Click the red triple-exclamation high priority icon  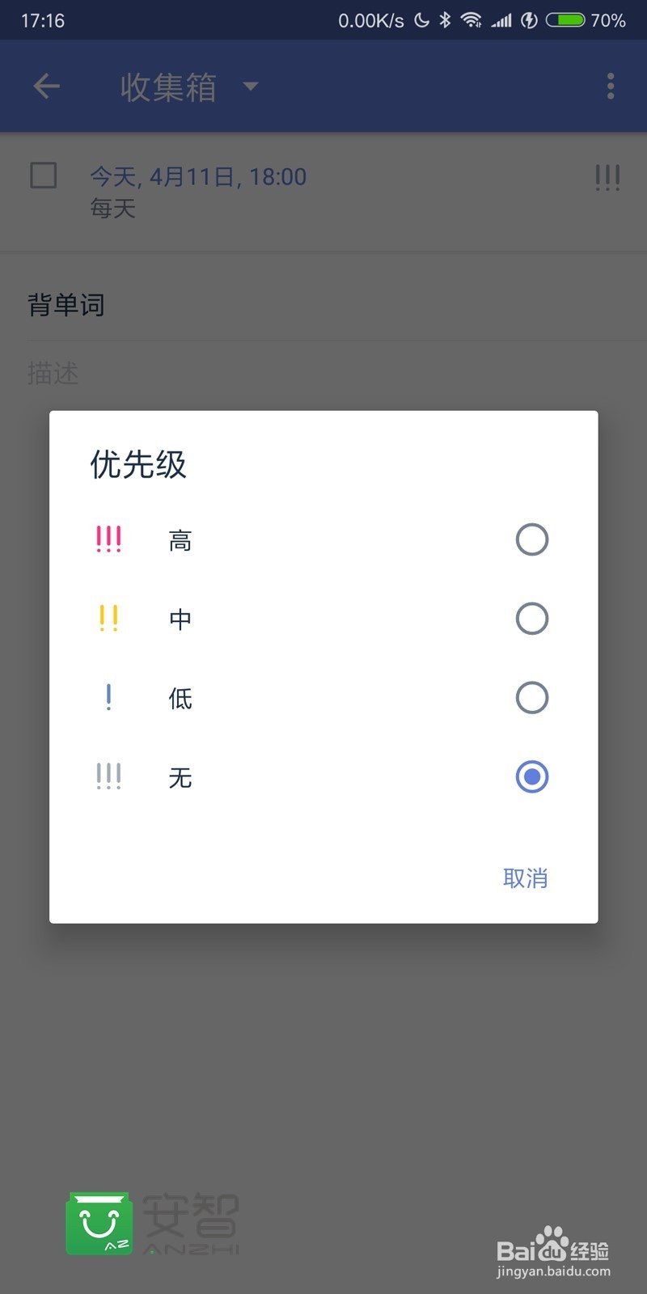(x=108, y=539)
